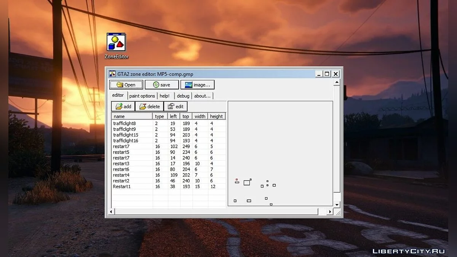Select the restart3 zone row

[x=169, y=163]
